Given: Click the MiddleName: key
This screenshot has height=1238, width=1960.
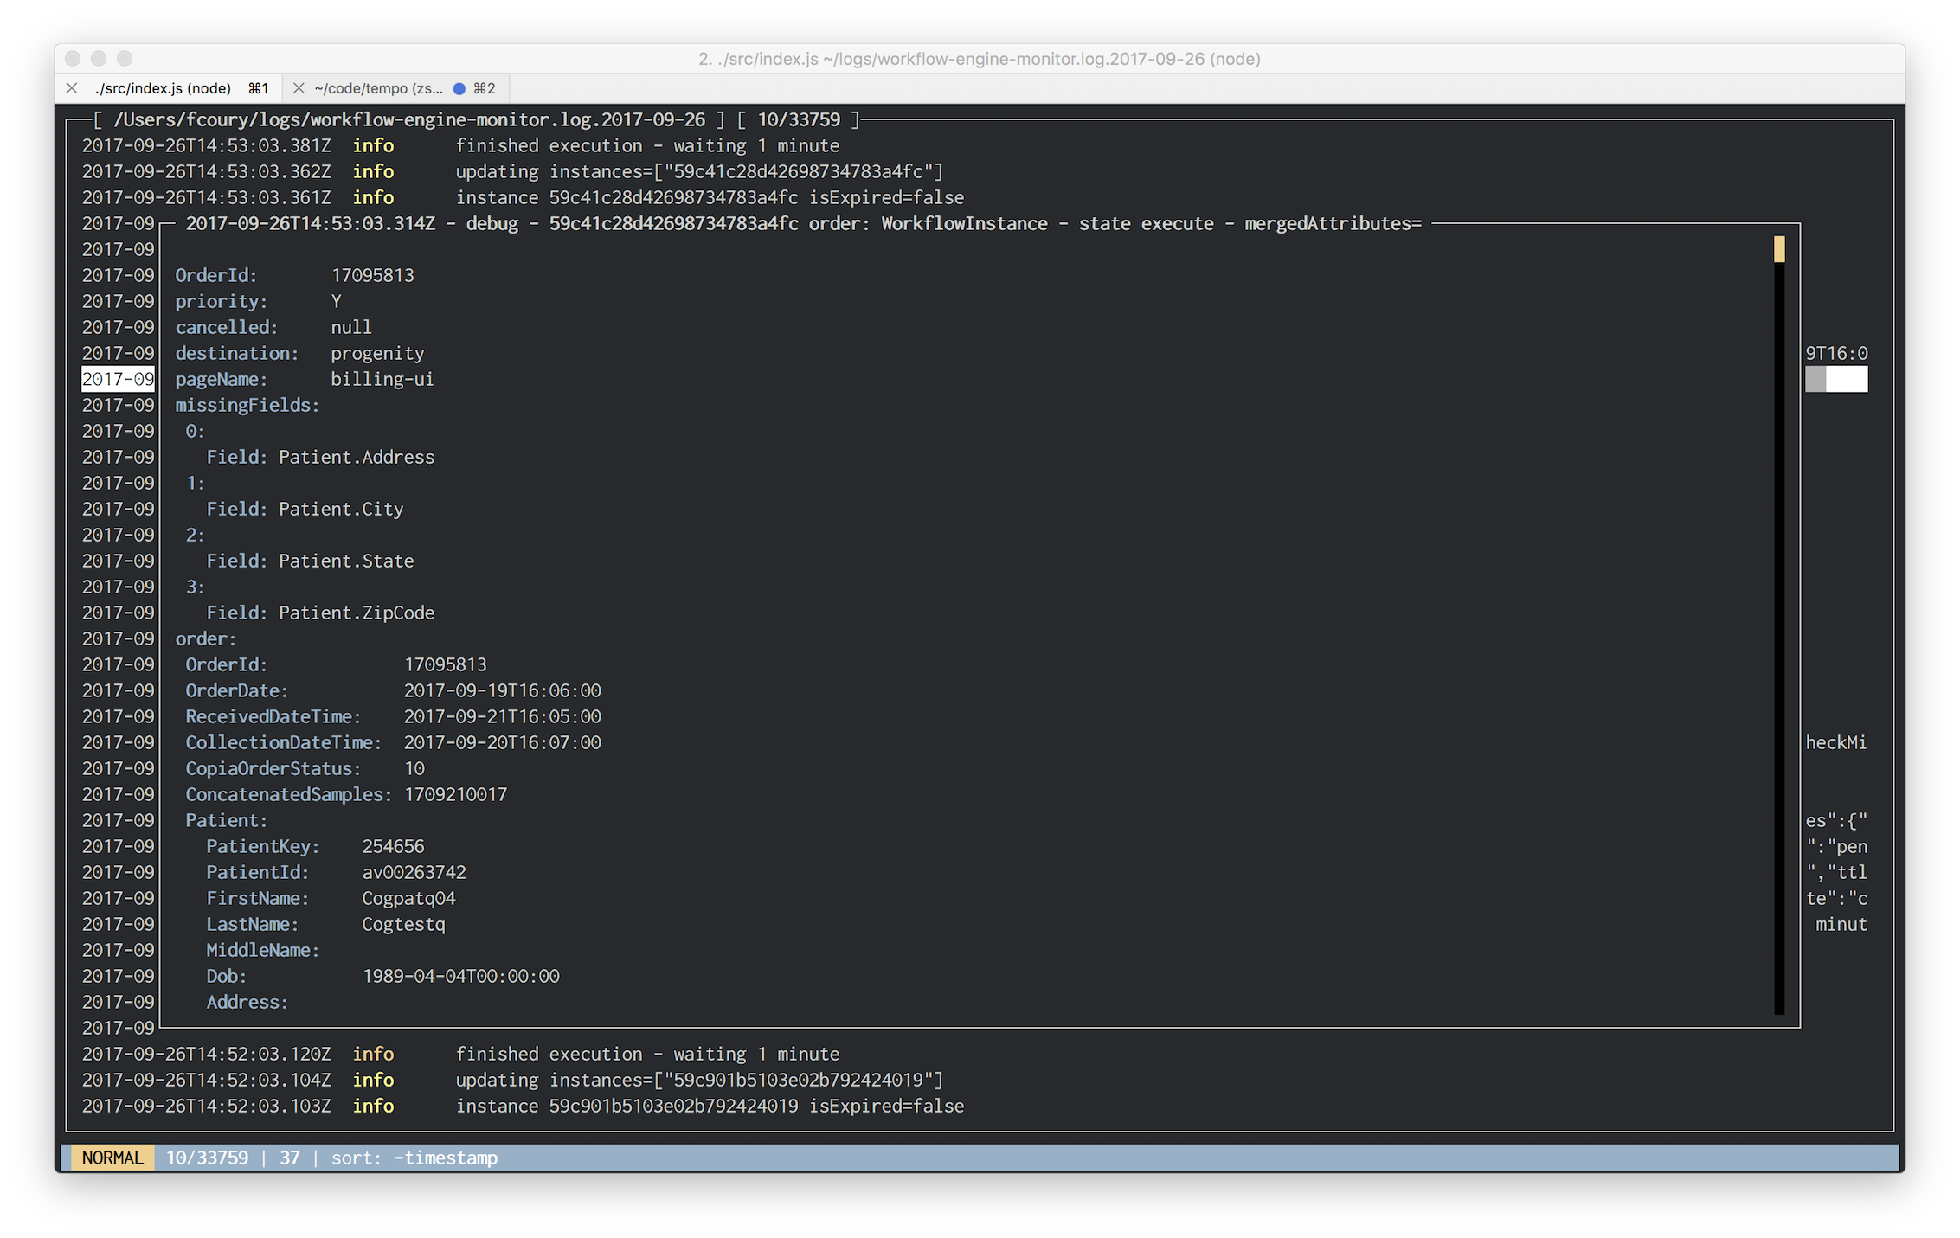Looking at the screenshot, I should (263, 950).
